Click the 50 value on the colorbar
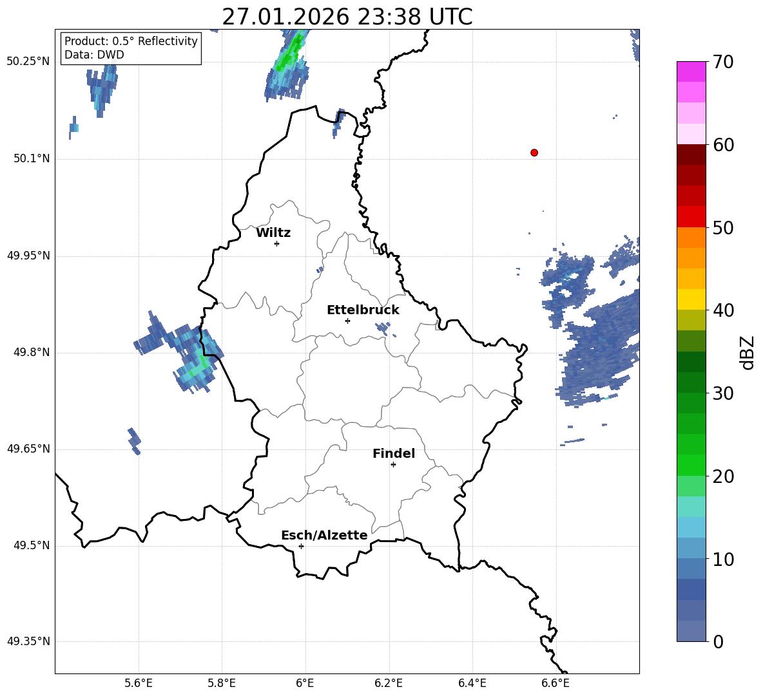This screenshot has width=763, height=696. (x=723, y=228)
